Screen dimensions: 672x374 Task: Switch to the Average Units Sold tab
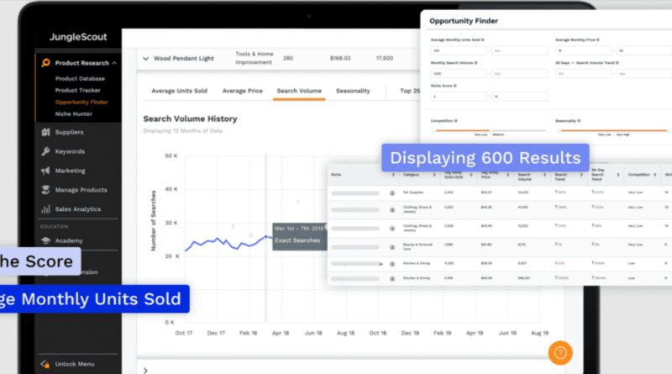point(179,91)
